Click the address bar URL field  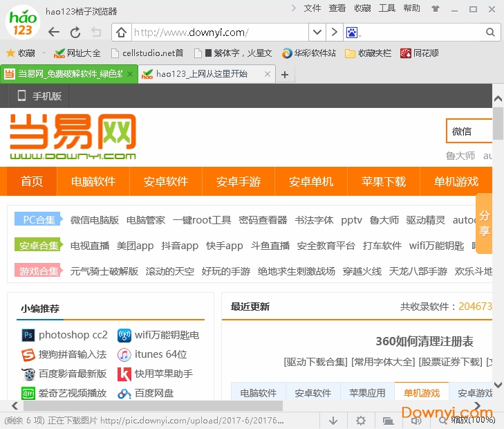click(220, 32)
